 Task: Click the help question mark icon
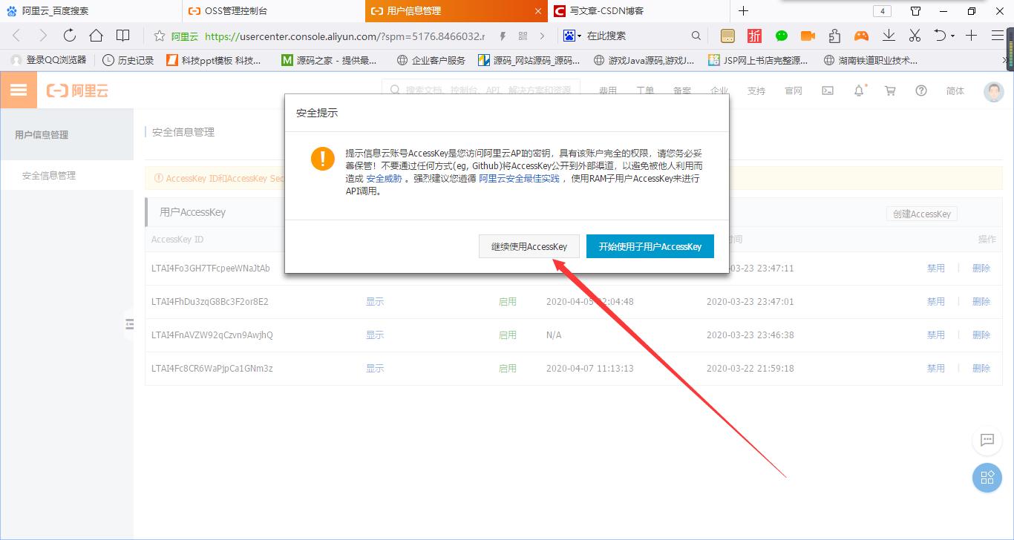point(921,90)
